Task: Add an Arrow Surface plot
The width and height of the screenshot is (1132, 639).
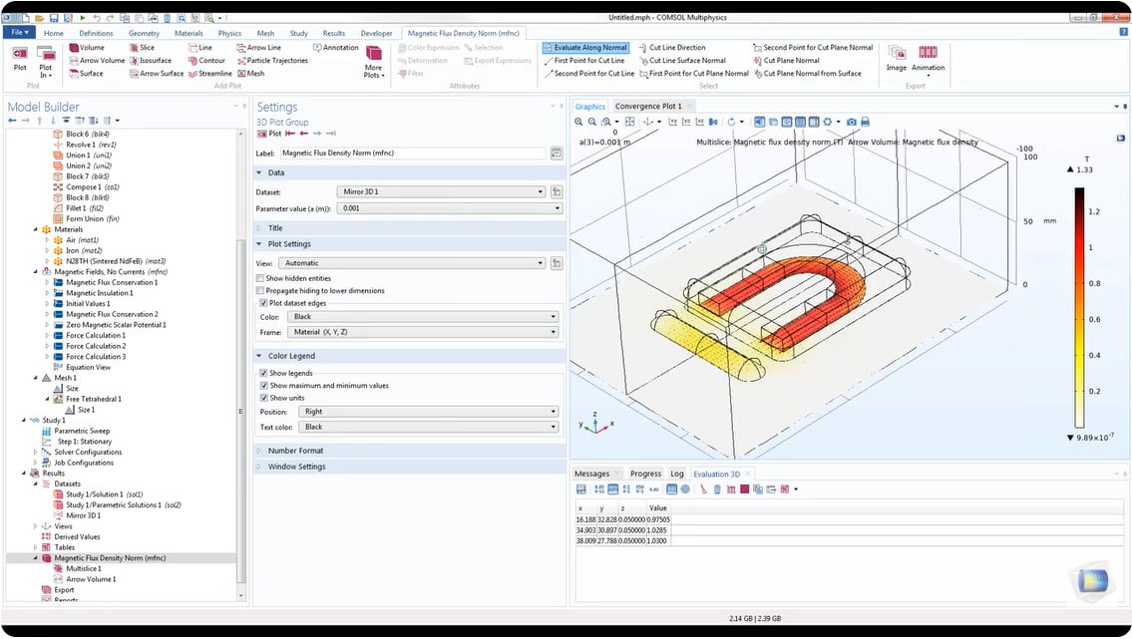Action: click(x=156, y=74)
